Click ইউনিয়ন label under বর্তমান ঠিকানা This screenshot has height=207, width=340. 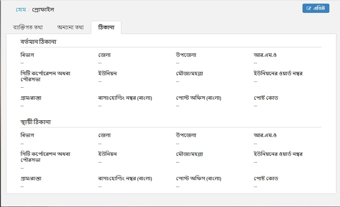pyautogui.click(x=107, y=73)
